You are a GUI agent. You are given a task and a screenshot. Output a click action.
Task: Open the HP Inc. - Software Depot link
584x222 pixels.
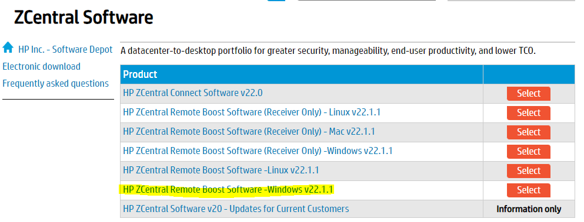coord(65,49)
